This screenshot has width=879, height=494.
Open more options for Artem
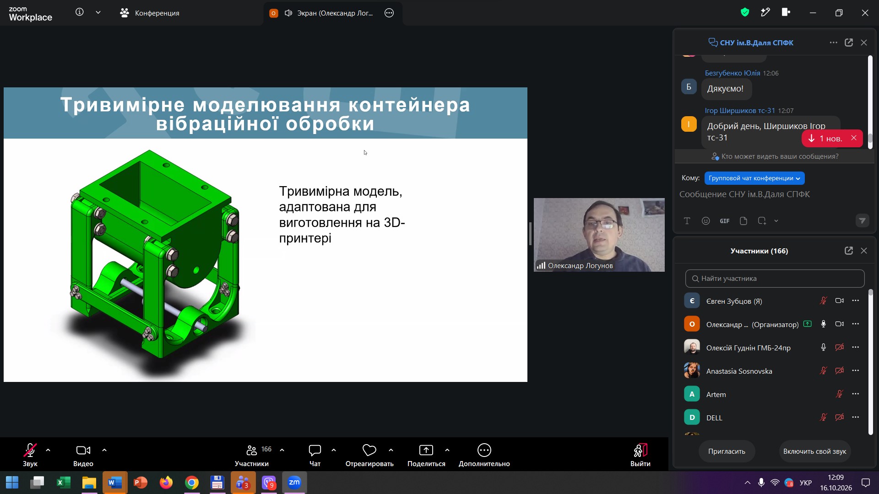click(x=855, y=394)
